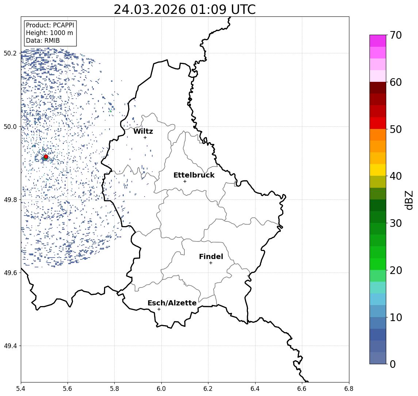Viewport: 418px width, 396px height.
Task: Click the latitude tick label 49.8
Action: [x=10, y=199]
